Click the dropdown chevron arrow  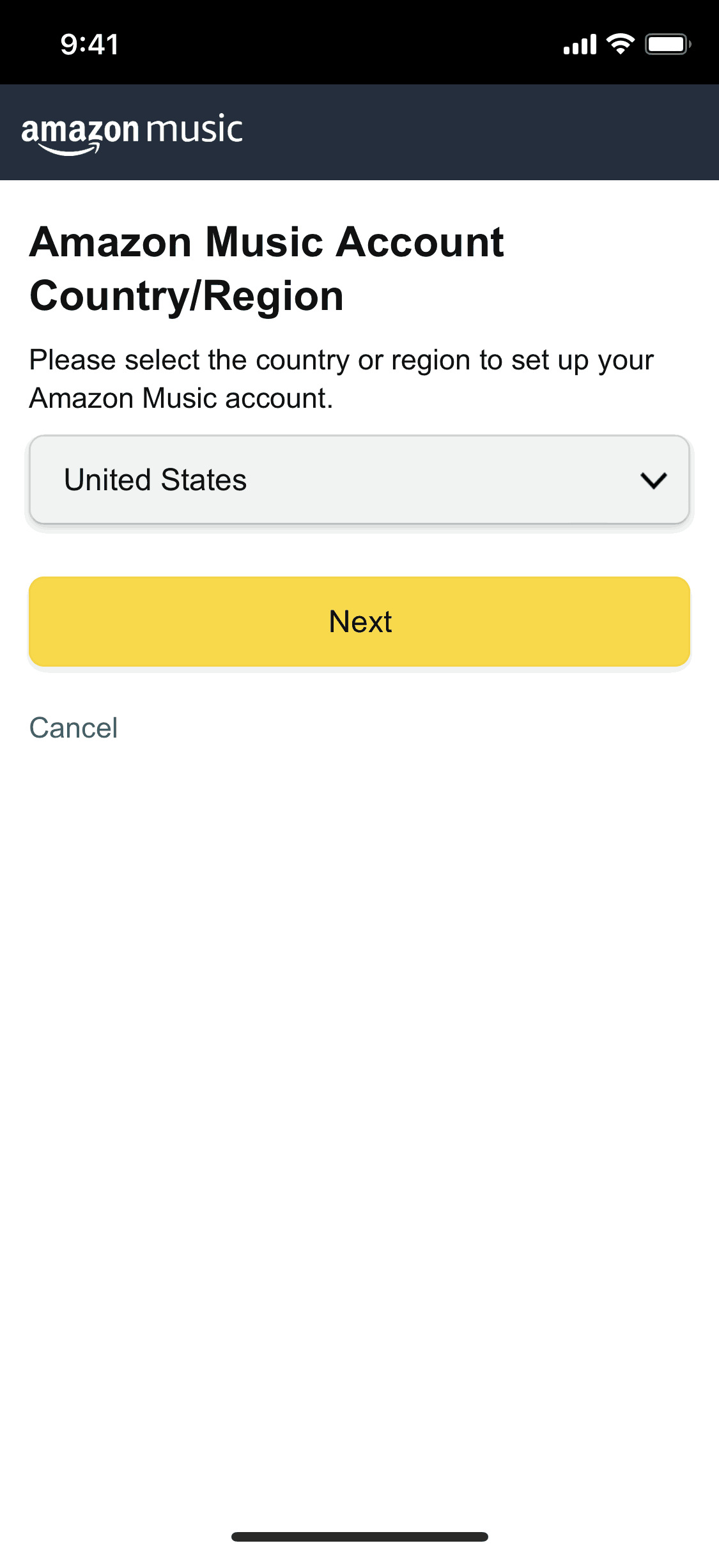click(x=653, y=480)
